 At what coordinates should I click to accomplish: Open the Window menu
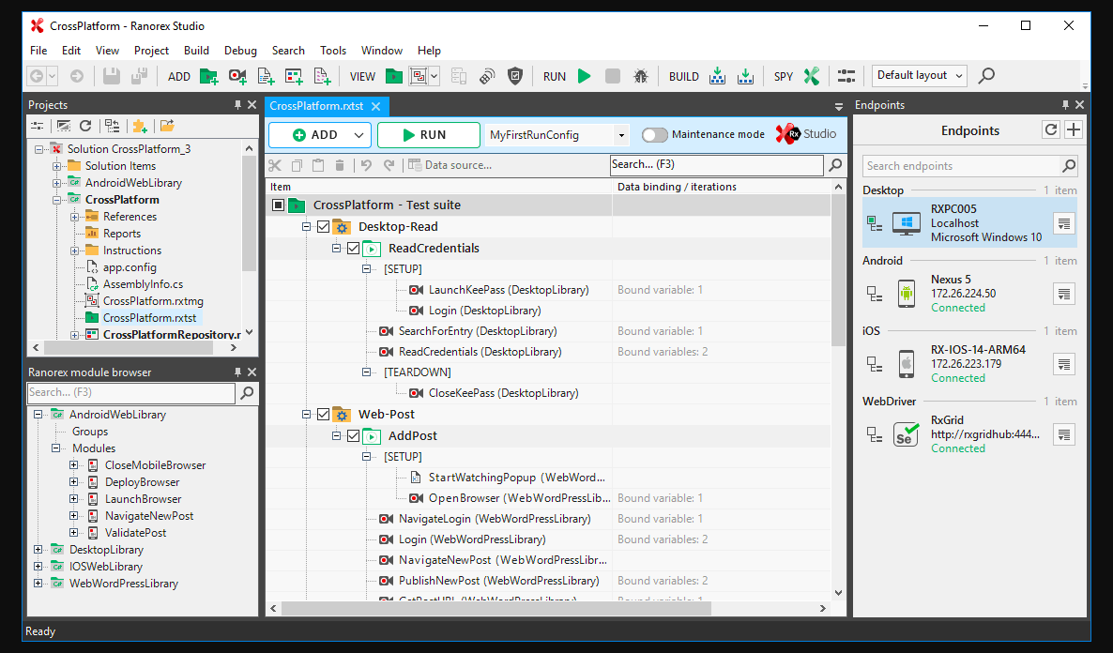coord(382,51)
